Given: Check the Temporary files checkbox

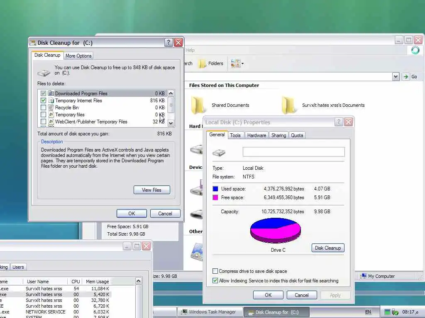Looking at the screenshot, I should [43, 114].
